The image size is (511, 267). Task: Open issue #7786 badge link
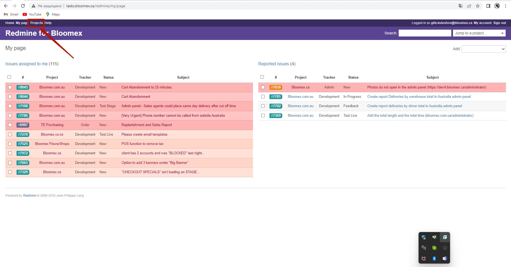(23, 115)
